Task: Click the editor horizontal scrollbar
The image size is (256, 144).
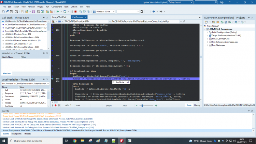Action: pos(125,102)
